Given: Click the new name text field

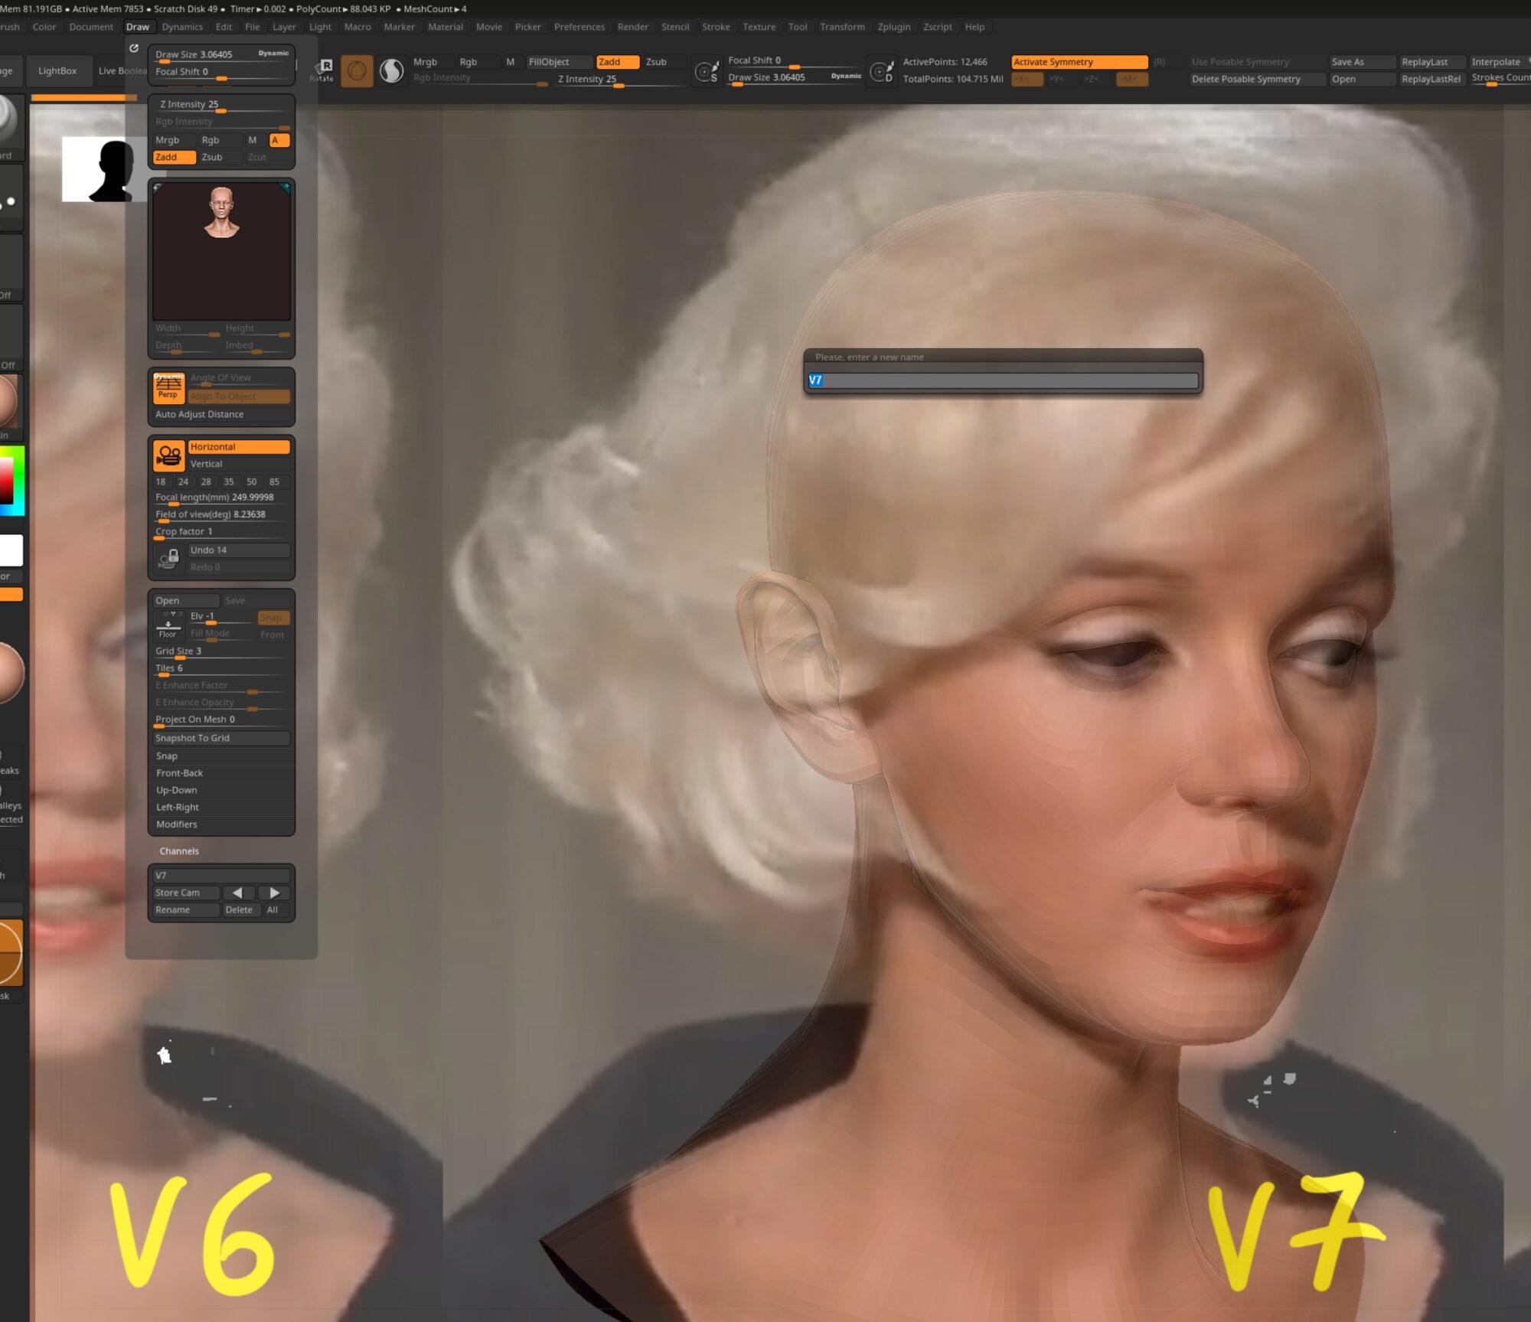Looking at the screenshot, I should tap(1002, 380).
